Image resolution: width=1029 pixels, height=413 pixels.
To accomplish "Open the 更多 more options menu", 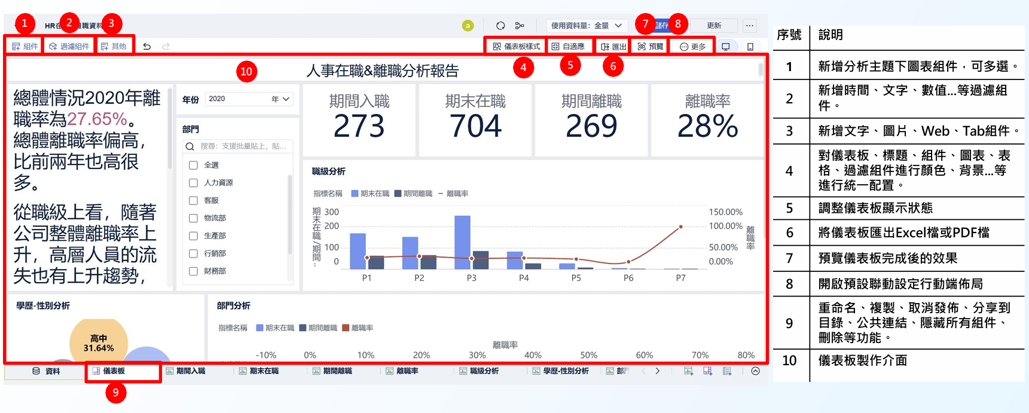I will pyautogui.click(x=692, y=46).
